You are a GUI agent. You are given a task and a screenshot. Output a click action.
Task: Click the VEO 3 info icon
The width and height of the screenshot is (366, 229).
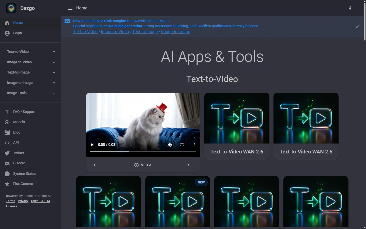pos(136,165)
